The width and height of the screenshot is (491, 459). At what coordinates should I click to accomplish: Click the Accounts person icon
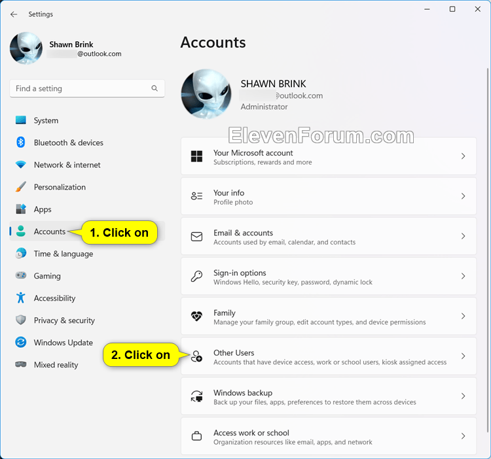coord(21,231)
